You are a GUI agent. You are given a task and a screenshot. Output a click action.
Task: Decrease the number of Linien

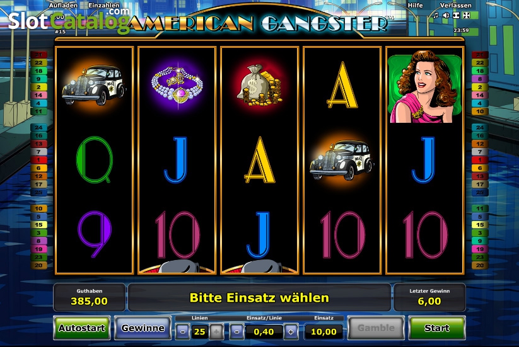click(x=183, y=331)
